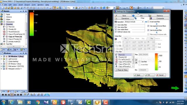Image resolution: width=187 pixels, height=105 pixels.
Task: Click the view-all home toolbar icon
Action: pos(89,8)
